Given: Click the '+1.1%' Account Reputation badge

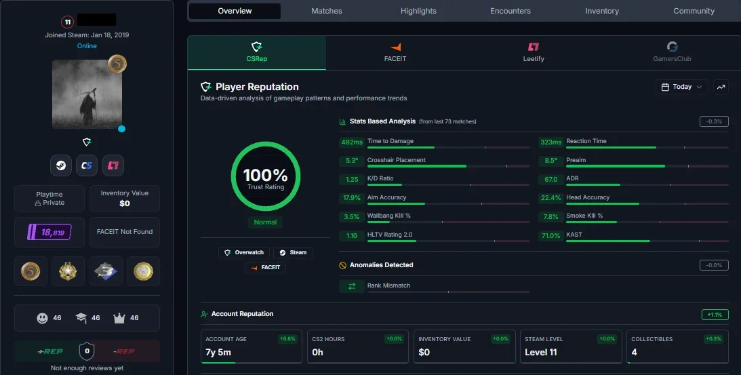Looking at the screenshot, I should click(x=715, y=315).
